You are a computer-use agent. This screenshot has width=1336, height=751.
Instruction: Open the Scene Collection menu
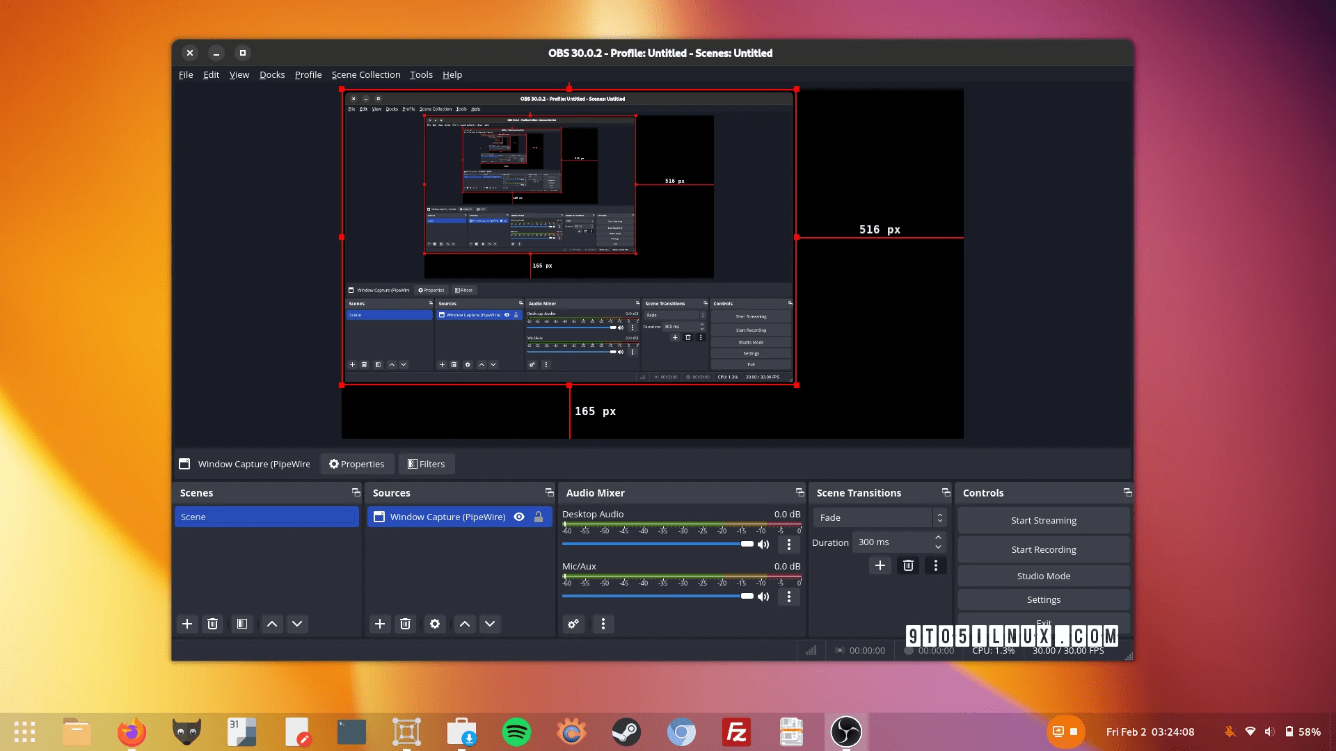(366, 74)
